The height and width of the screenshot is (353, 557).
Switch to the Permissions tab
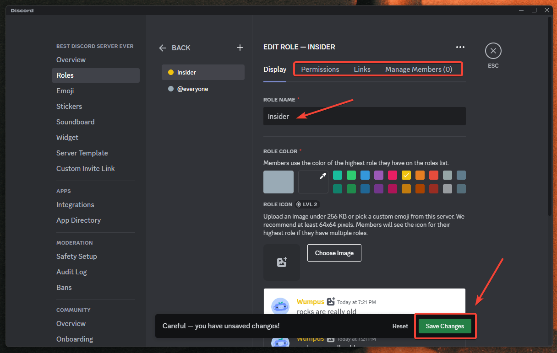320,70
